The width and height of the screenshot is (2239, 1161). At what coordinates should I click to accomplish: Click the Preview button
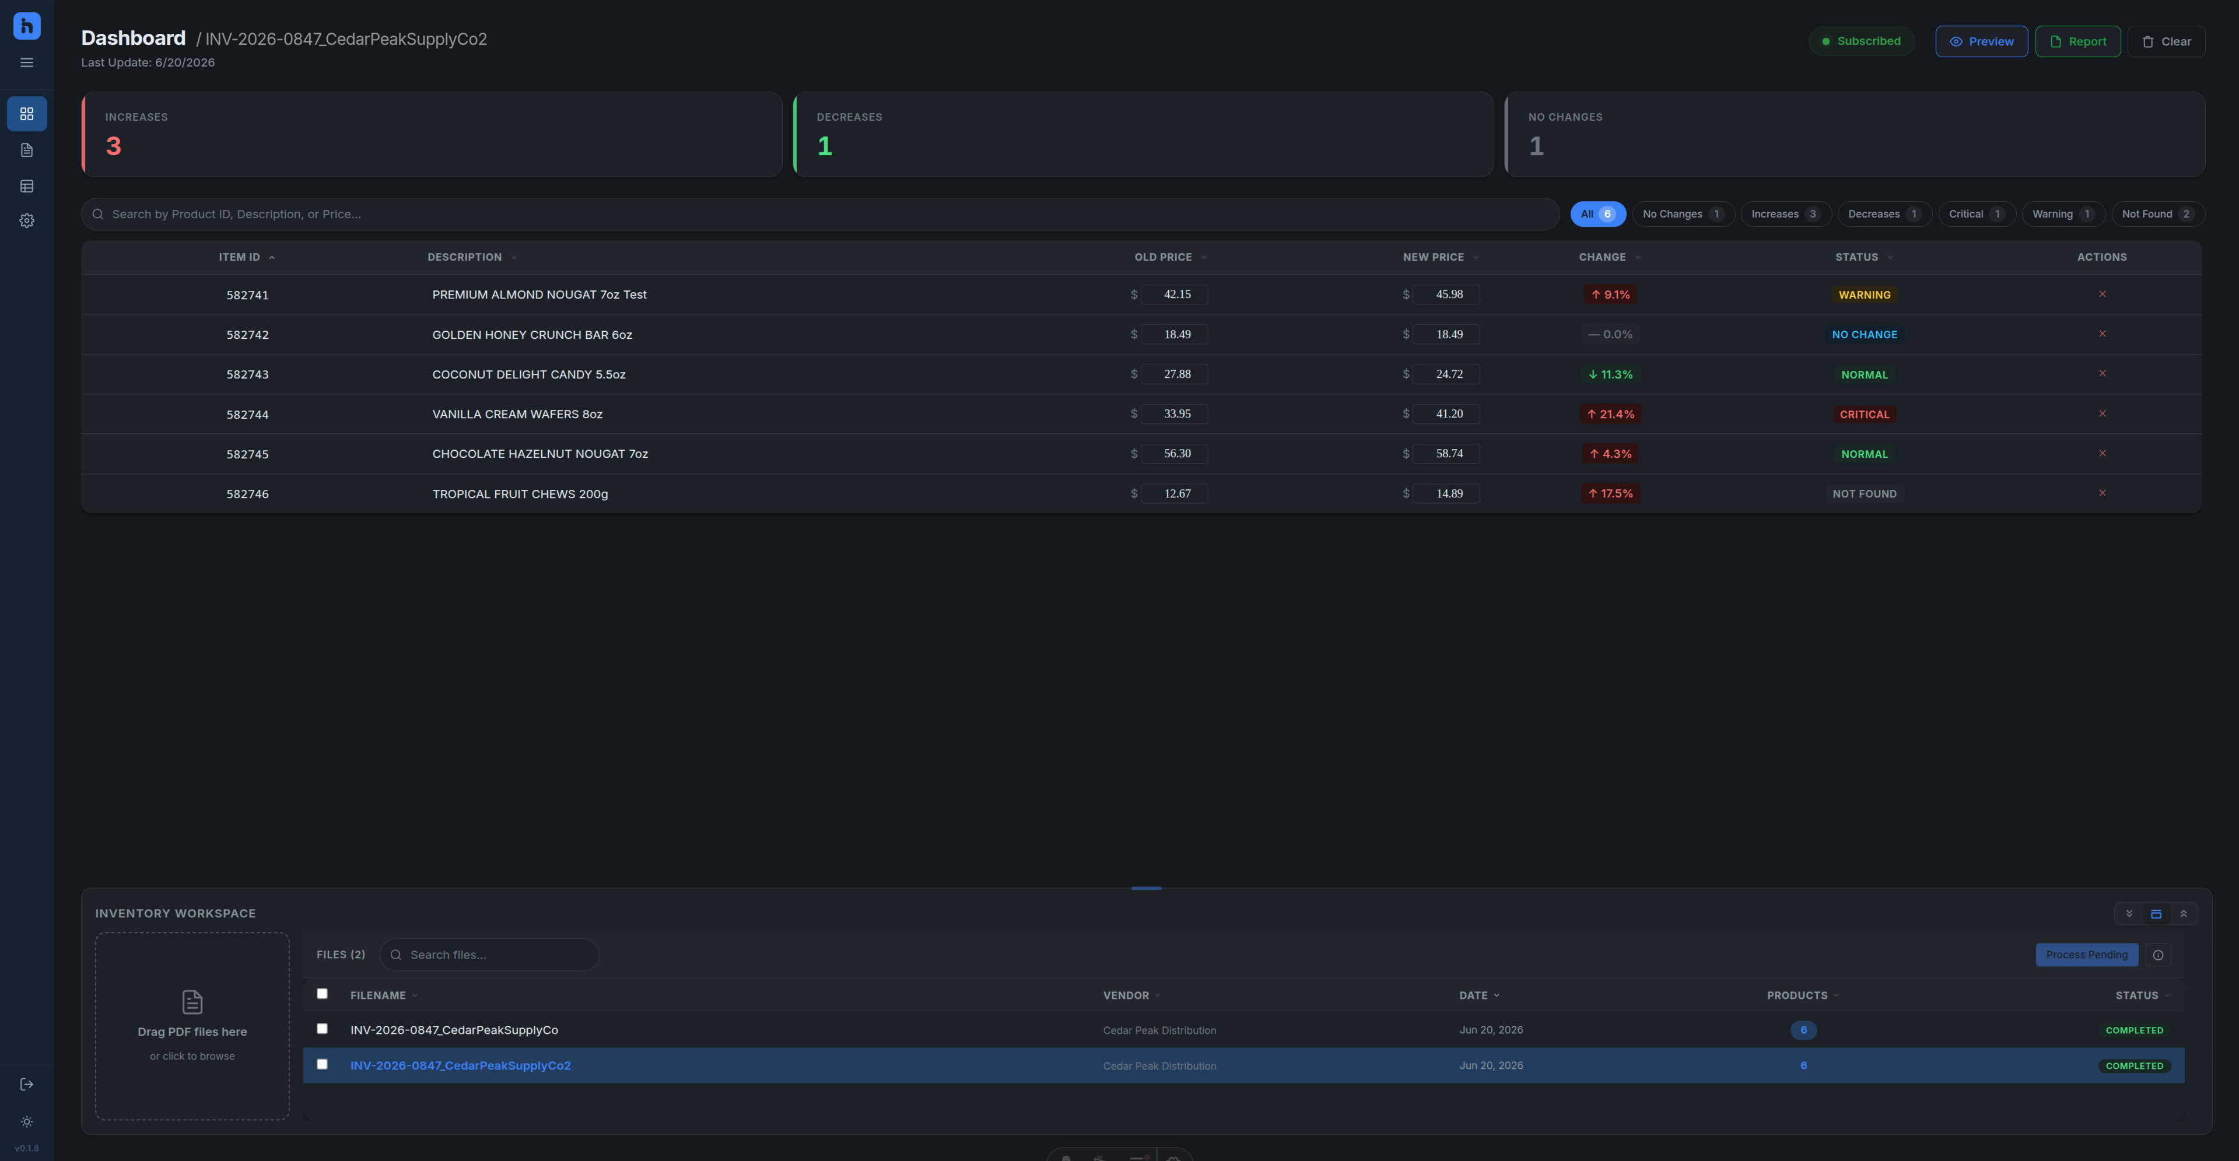click(x=1981, y=41)
